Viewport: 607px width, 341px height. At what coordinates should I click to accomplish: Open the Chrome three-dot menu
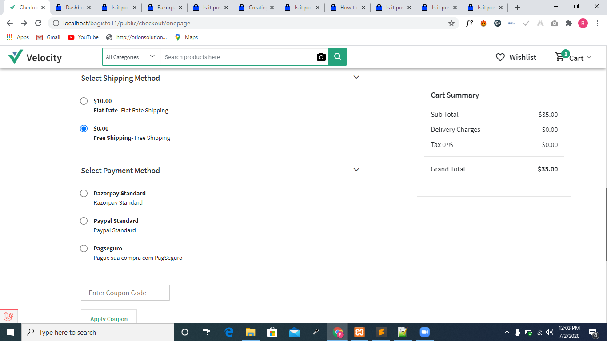(597, 23)
